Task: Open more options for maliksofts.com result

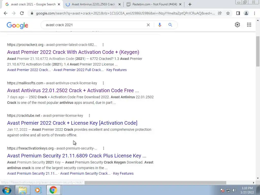Action: [103, 83]
